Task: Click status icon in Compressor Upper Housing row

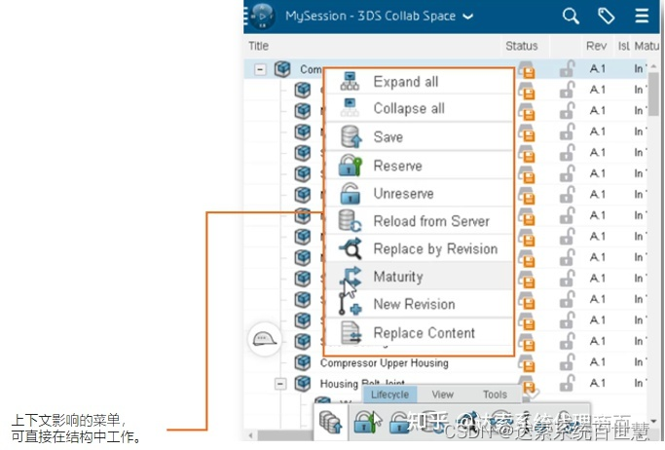Action: (x=526, y=363)
